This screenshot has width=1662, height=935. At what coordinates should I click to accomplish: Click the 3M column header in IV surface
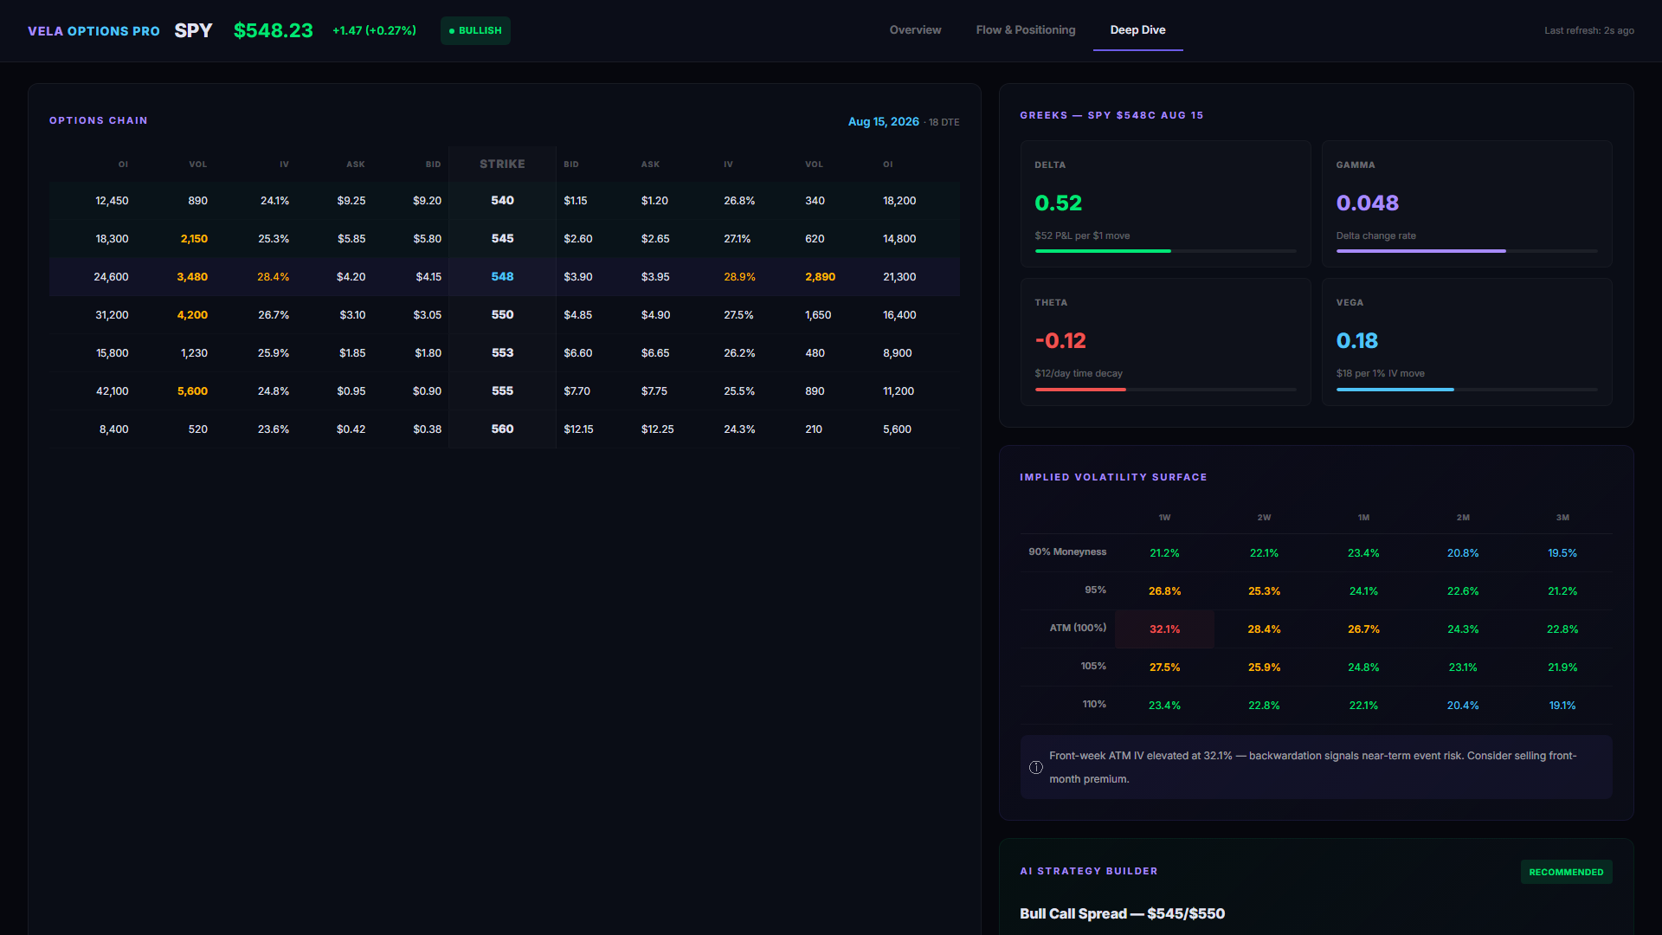[1562, 517]
